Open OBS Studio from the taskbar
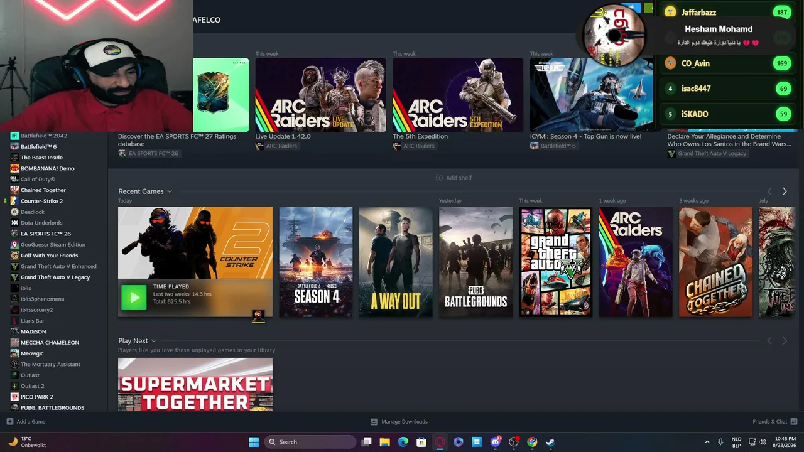804x452 pixels. (x=514, y=442)
